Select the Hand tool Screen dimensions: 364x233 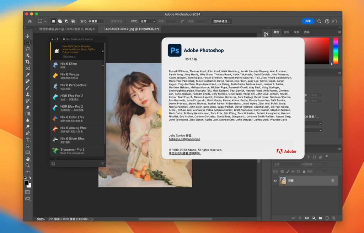[x=28, y=159]
